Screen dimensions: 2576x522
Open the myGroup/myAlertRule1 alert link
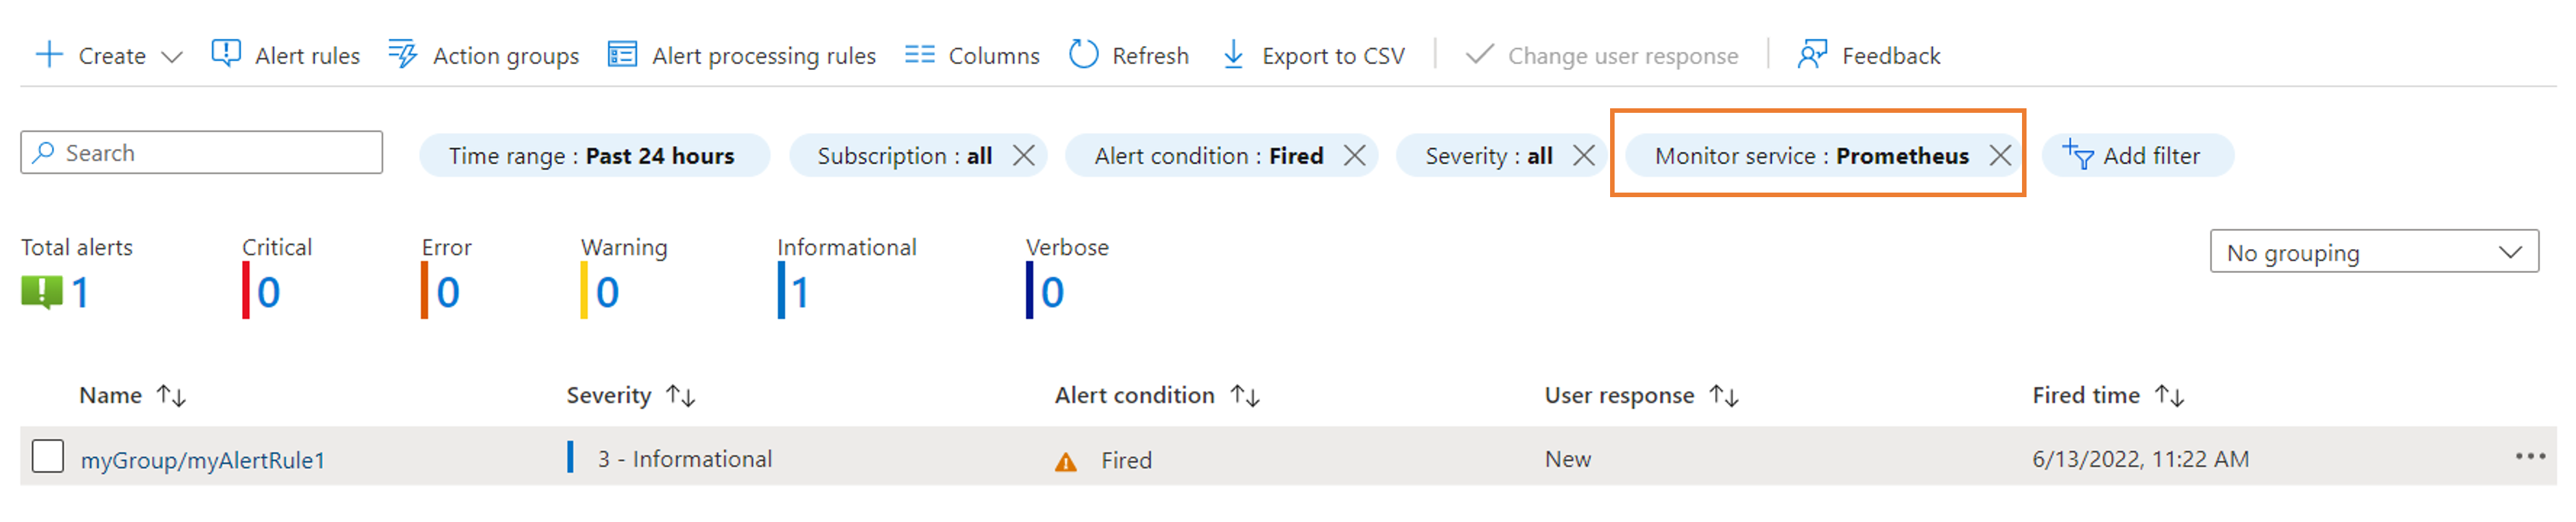(203, 460)
